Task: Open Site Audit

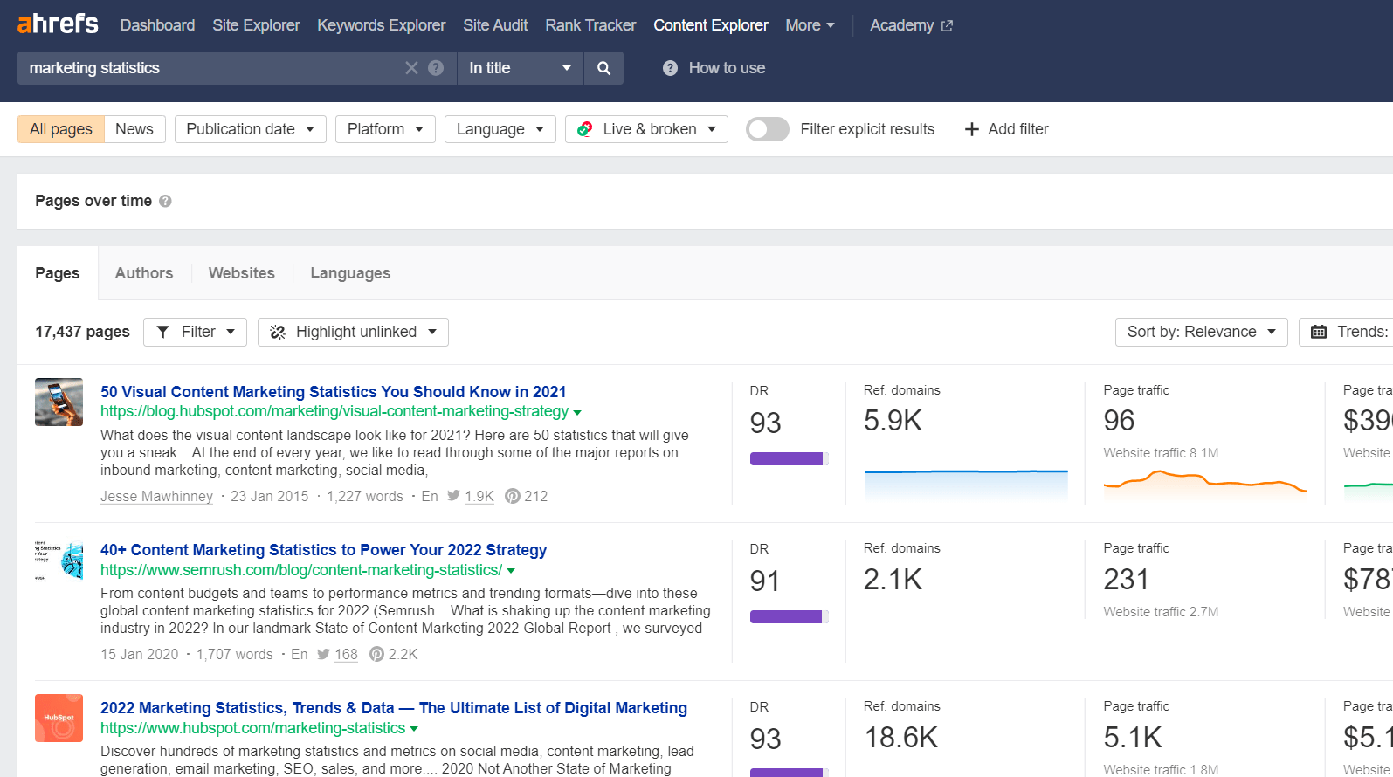Action: pyautogui.click(x=495, y=25)
